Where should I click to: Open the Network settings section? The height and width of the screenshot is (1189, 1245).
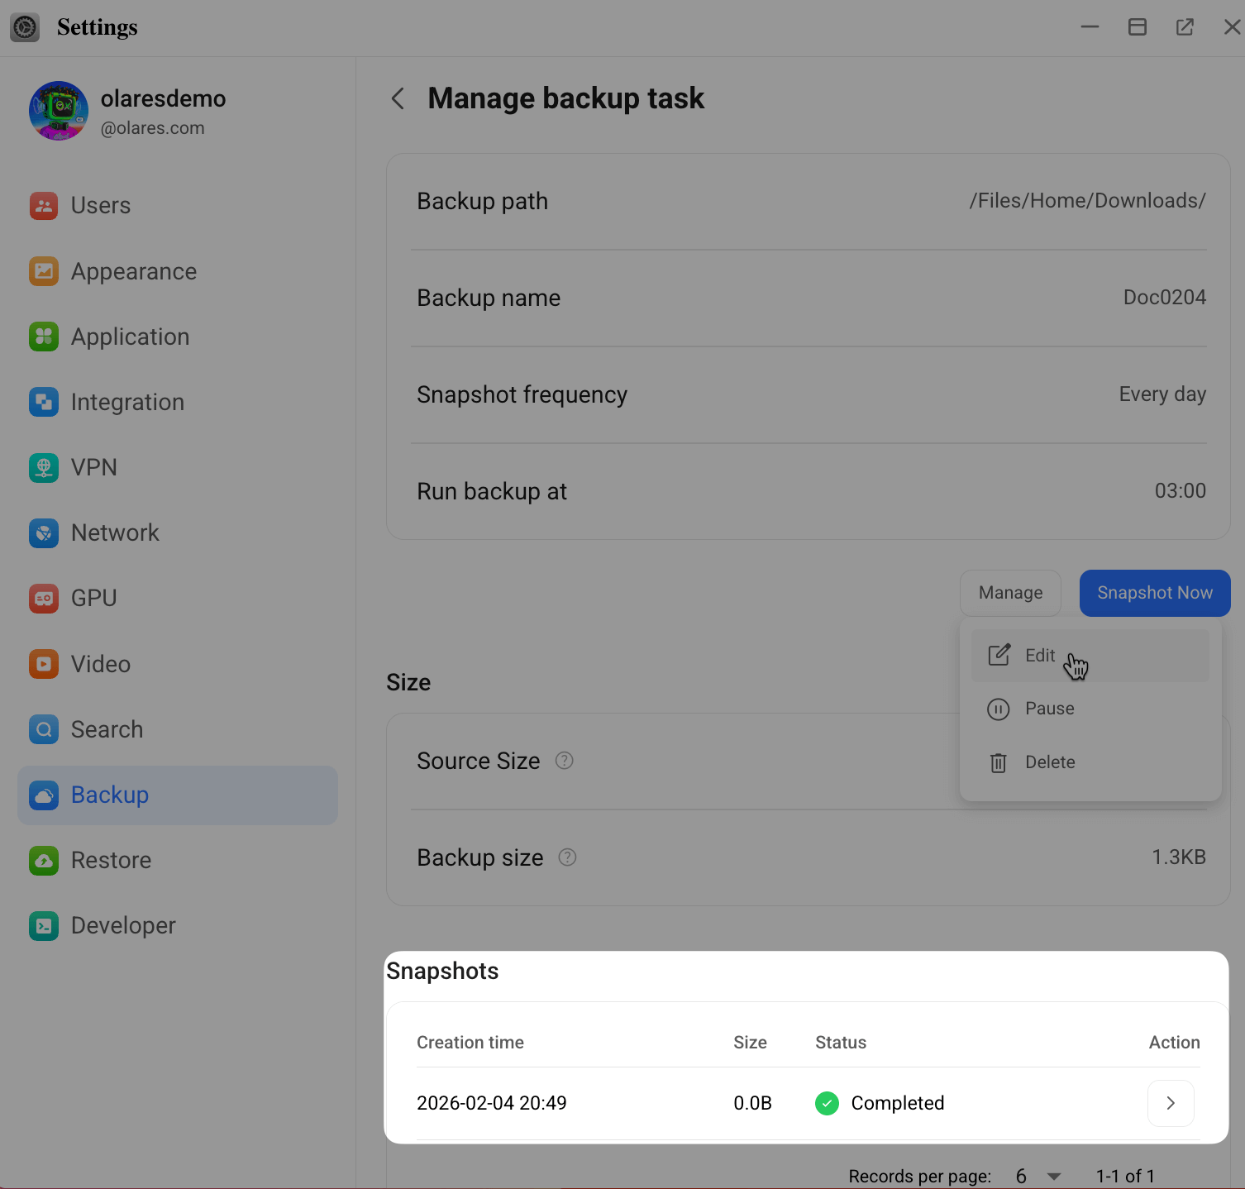(x=115, y=533)
